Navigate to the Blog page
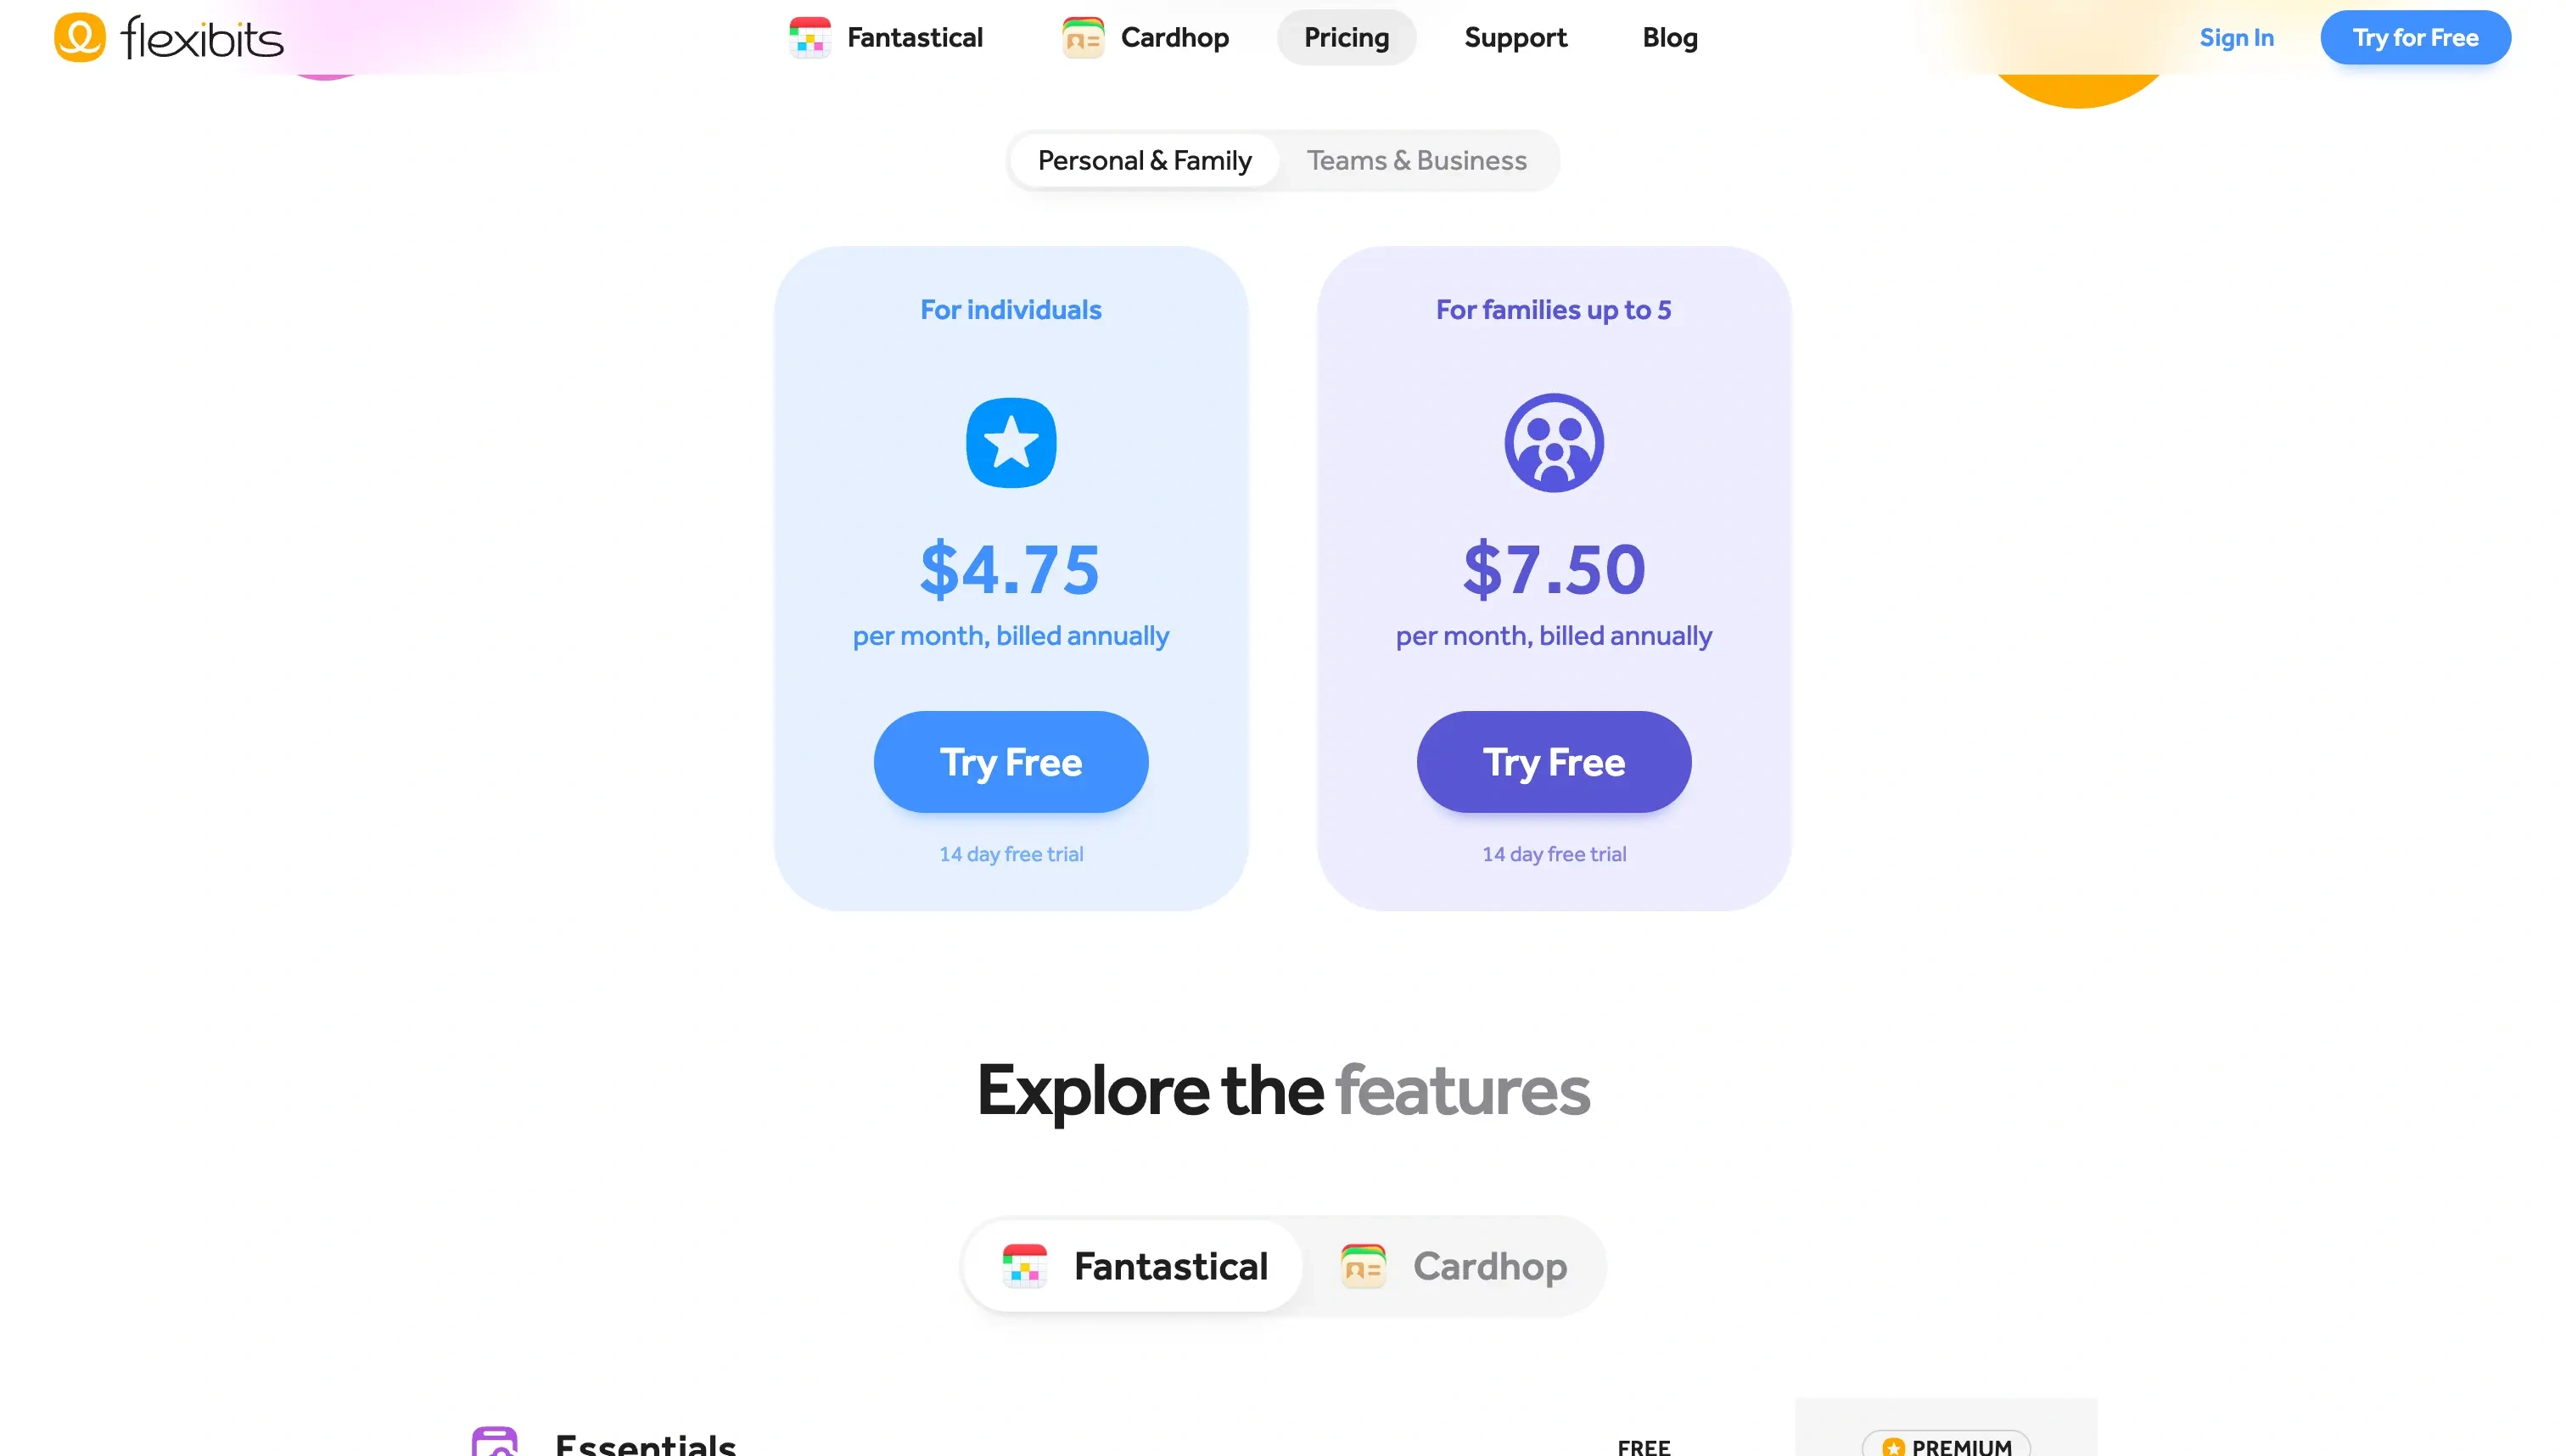The height and width of the screenshot is (1456, 2566). tap(1669, 37)
